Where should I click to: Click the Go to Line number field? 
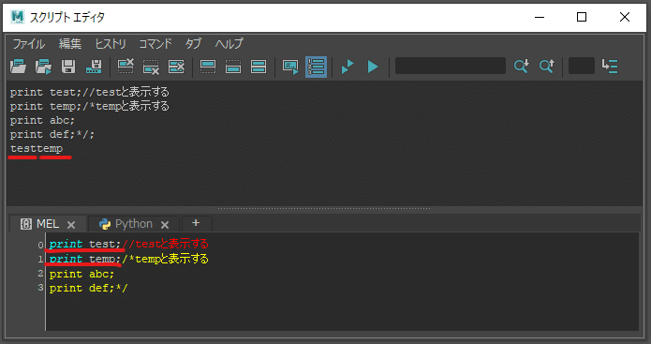point(582,66)
